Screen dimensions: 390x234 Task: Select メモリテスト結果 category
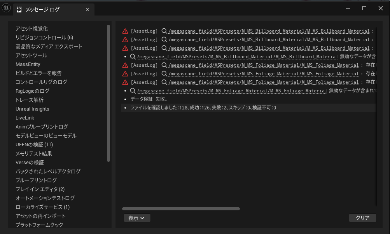coord(33,154)
